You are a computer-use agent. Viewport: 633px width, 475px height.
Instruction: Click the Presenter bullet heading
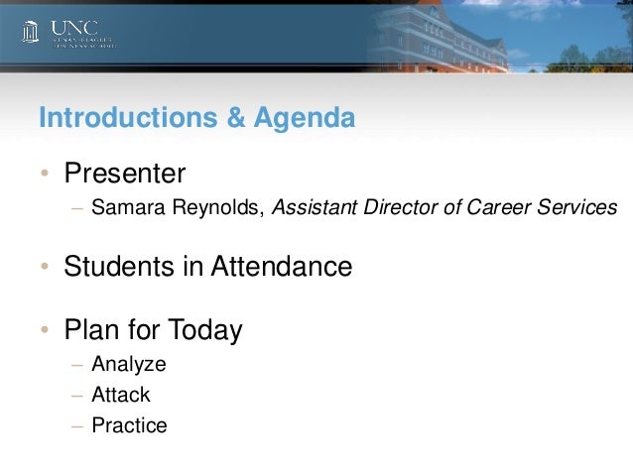(125, 174)
